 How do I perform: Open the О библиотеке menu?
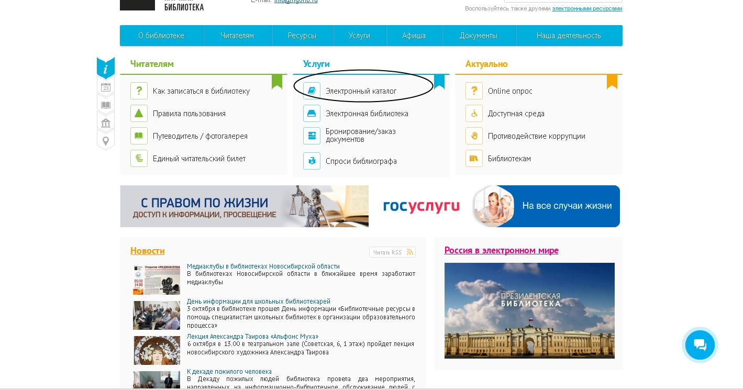[x=161, y=36]
